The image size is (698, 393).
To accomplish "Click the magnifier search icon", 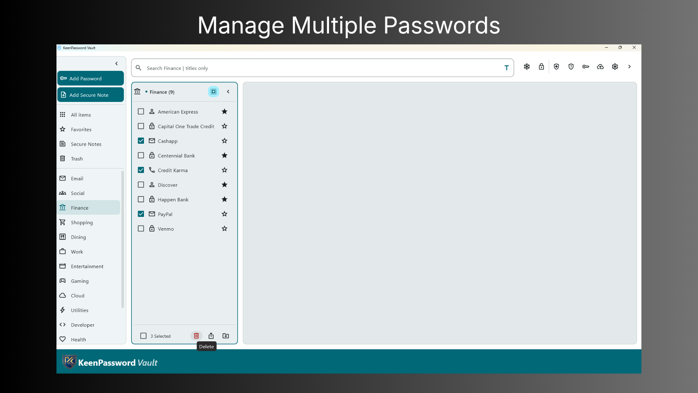I will 139,68.
